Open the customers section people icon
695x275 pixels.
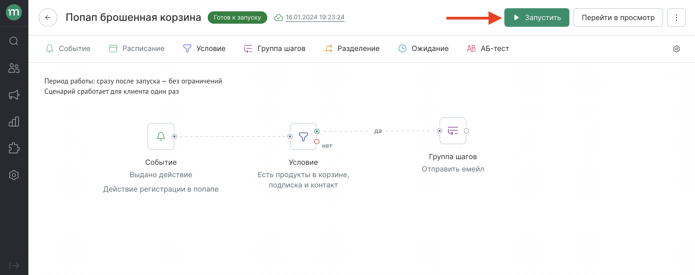click(14, 68)
